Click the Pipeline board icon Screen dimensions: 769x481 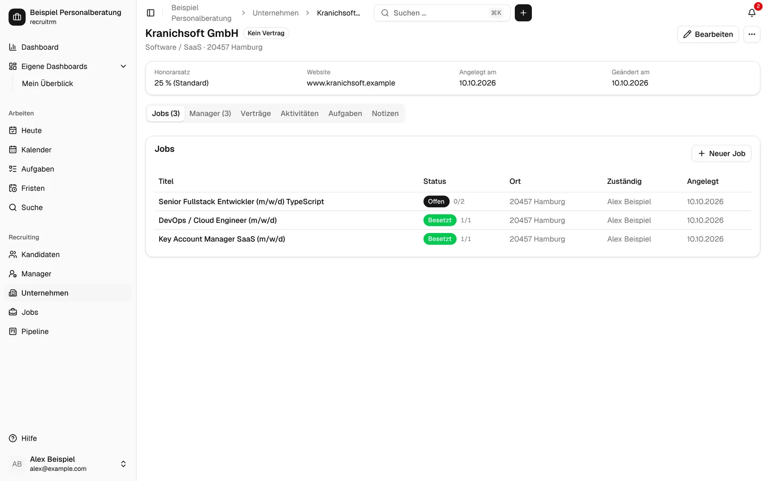13,331
